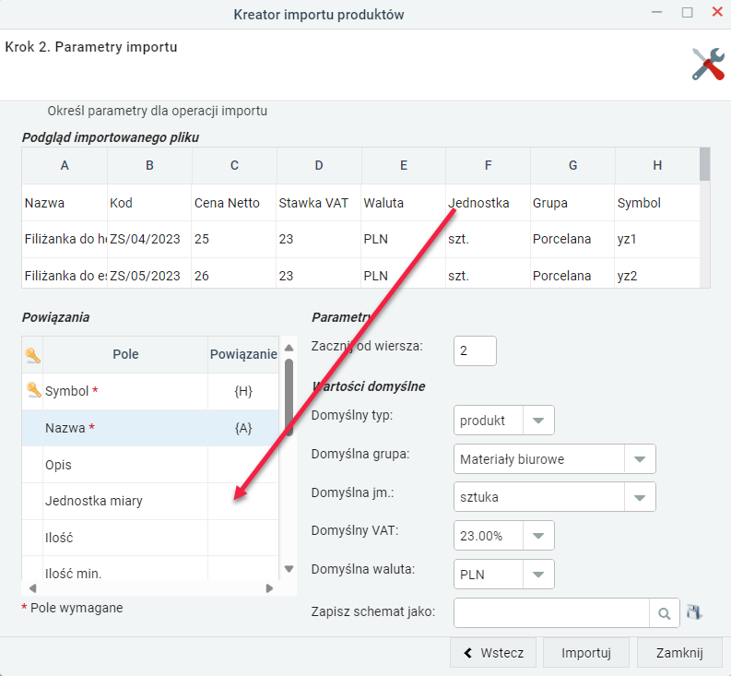Click the Cena Netto cell in preview
The image size is (731, 676).
[x=234, y=203]
